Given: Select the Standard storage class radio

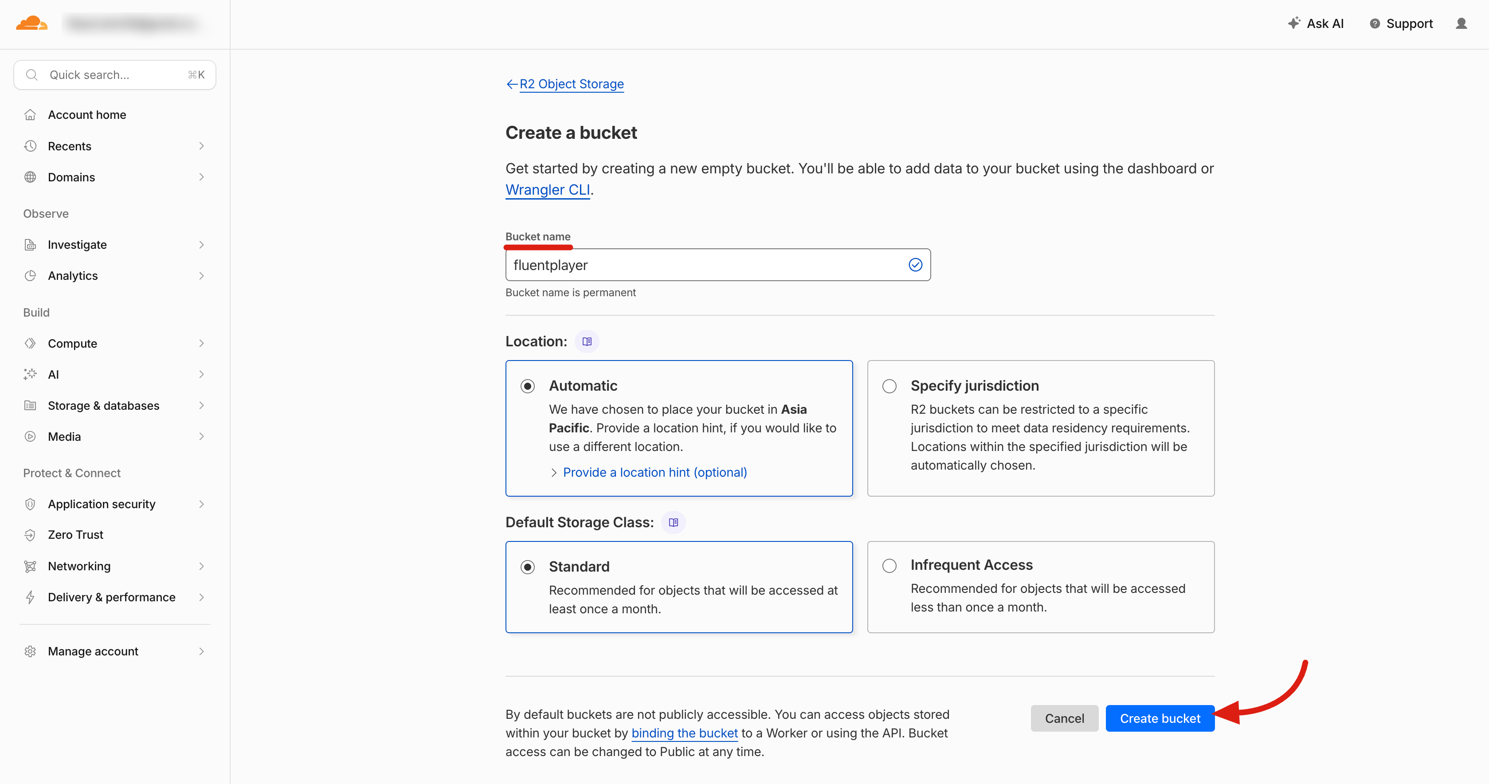Looking at the screenshot, I should point(527,567).
